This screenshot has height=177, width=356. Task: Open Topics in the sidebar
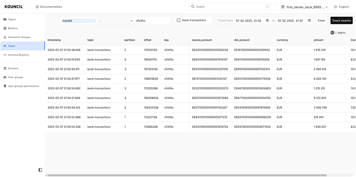[x=22, y=19]
